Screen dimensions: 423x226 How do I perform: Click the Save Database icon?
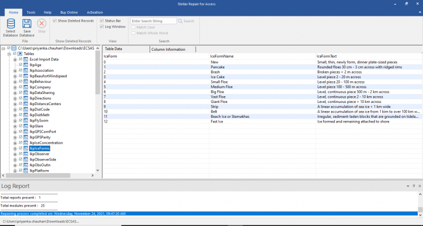pos(27,23)
